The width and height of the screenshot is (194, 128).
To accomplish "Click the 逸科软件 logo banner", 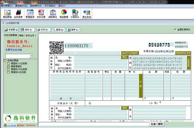I will tap(20, 118).
